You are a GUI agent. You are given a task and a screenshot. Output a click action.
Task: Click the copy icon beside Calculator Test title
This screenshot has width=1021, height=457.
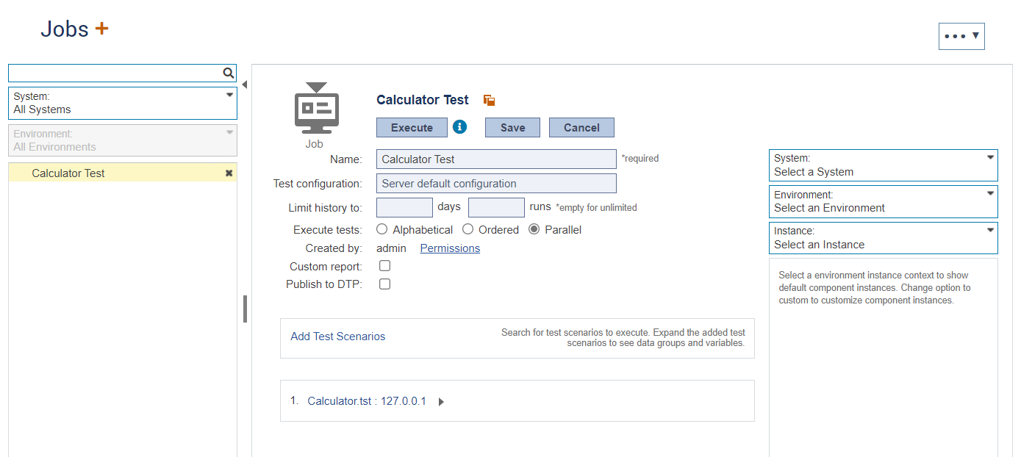pos(489,101)
